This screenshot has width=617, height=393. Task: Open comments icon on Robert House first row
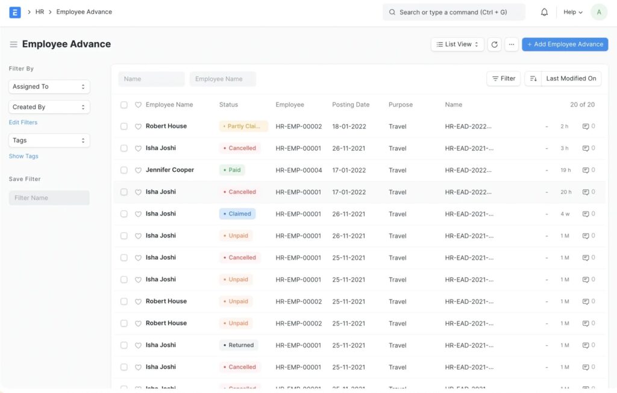586,127
